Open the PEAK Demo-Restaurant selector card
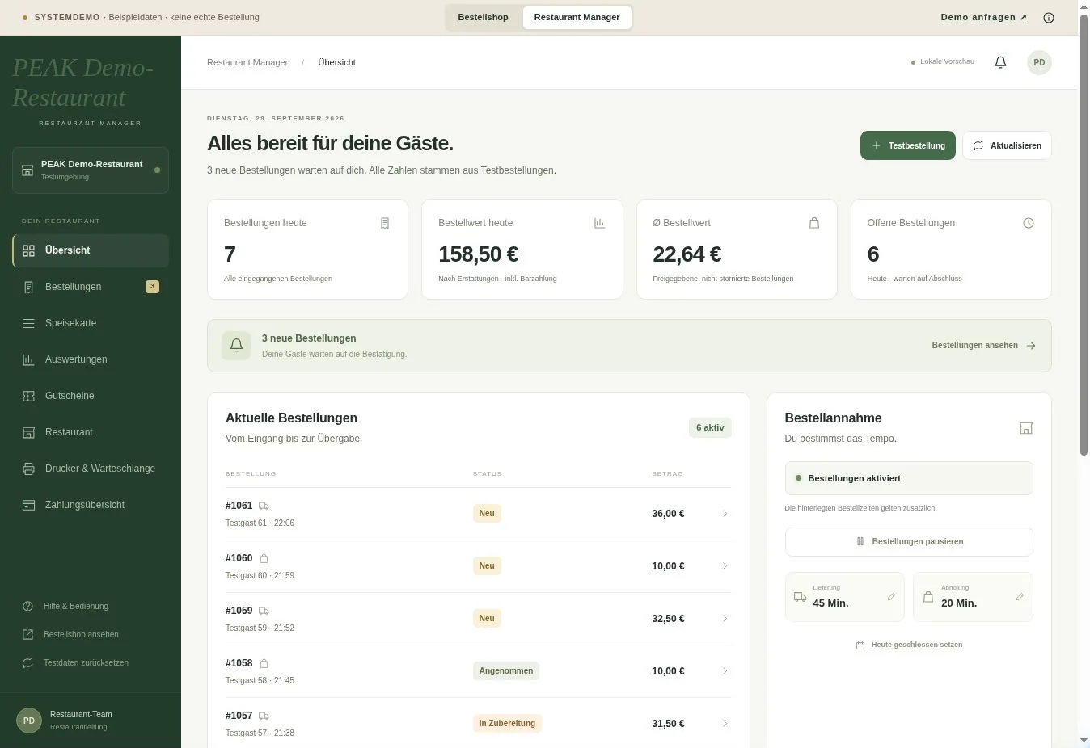This screenshot has width=1090, height=748. pos(91,170)
